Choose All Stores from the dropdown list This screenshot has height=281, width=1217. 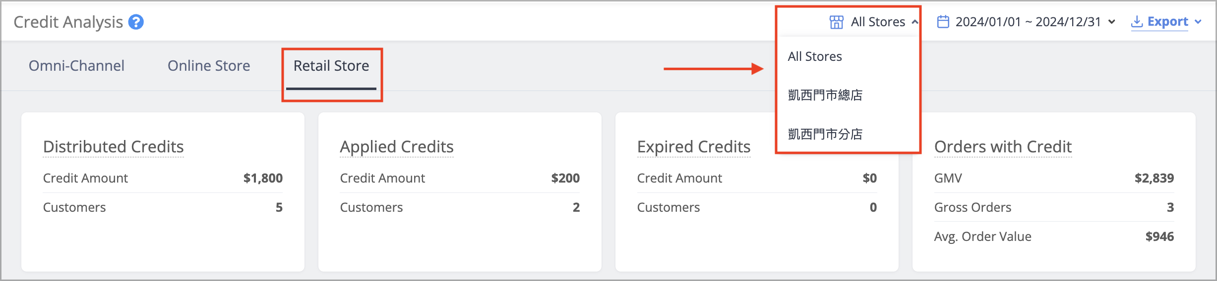(815, 56)
